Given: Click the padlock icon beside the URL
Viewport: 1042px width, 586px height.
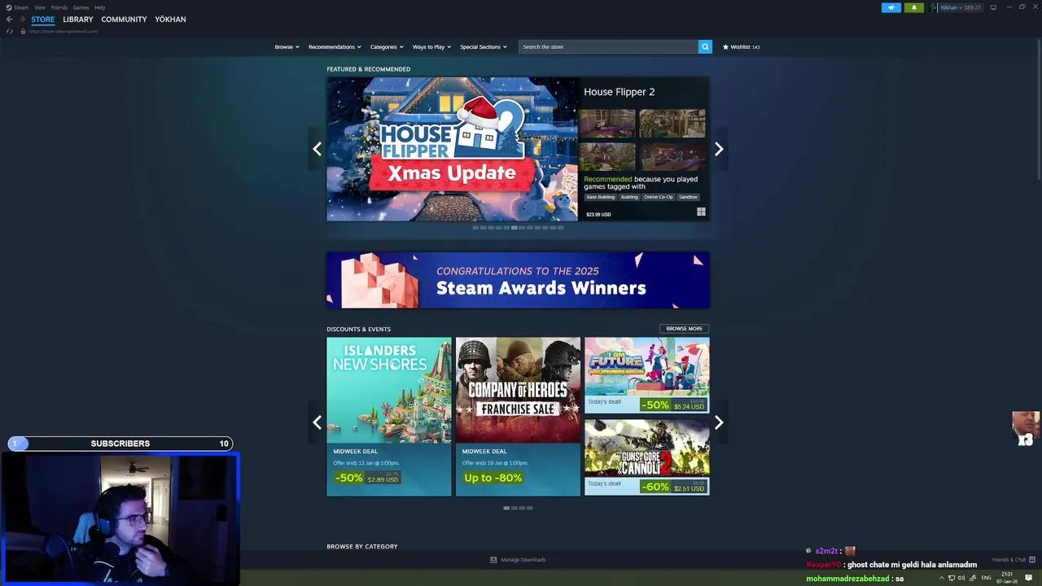Looking at the screenshot, I should click(23, 31).
